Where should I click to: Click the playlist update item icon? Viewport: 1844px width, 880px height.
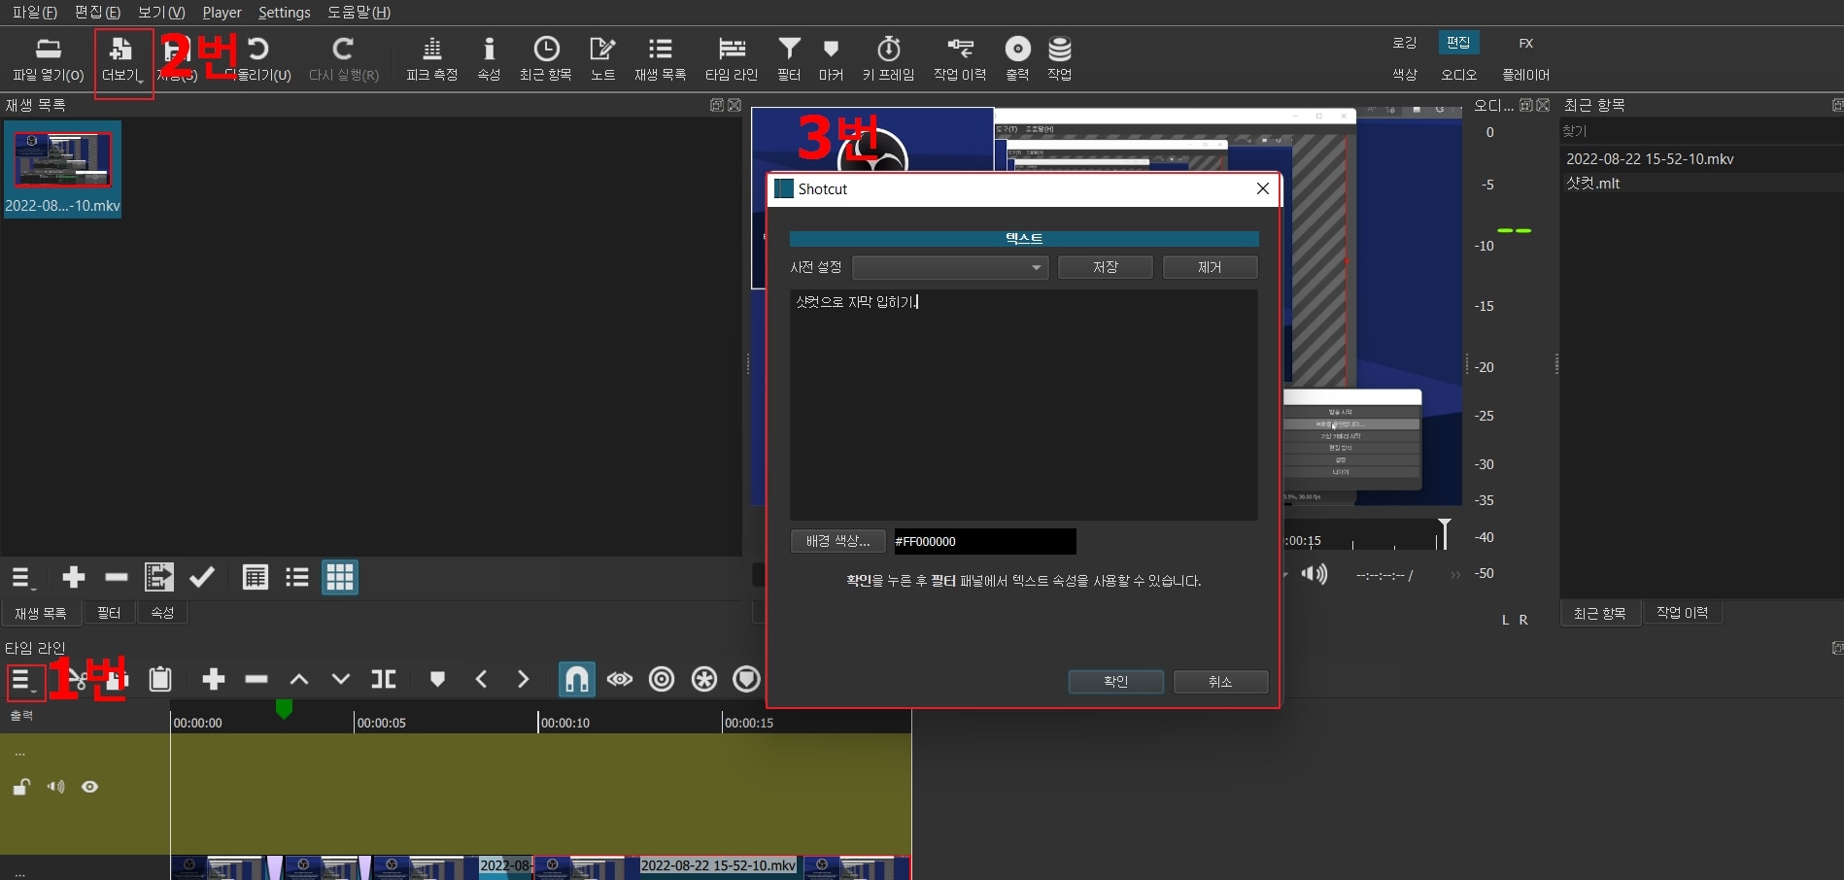159,577
